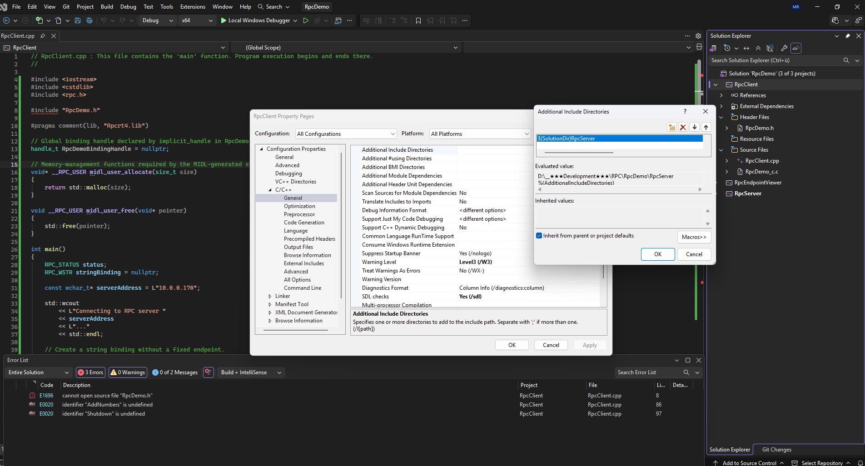
Task: Expand the References node under RpcClient
Action: click(x=721, y=95)
